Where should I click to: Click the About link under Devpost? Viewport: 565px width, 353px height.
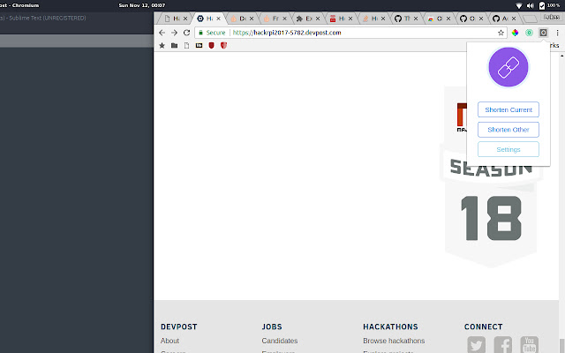pos(169,341)
